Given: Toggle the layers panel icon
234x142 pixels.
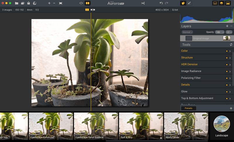Looking at the screenshot, I should point(221,3).
